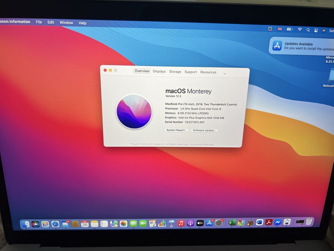Open Spotlight search magnifier icon

click(308, 30)
